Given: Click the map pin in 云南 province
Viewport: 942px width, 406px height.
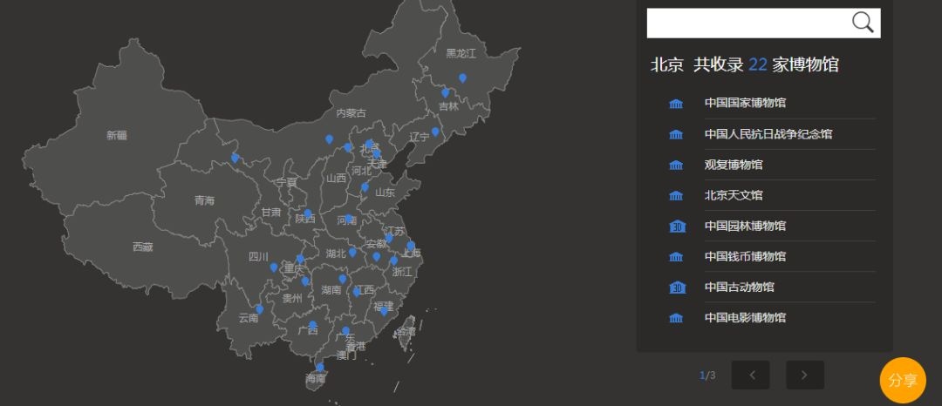Looking at the screenshot, I should (x=260, y=309).
